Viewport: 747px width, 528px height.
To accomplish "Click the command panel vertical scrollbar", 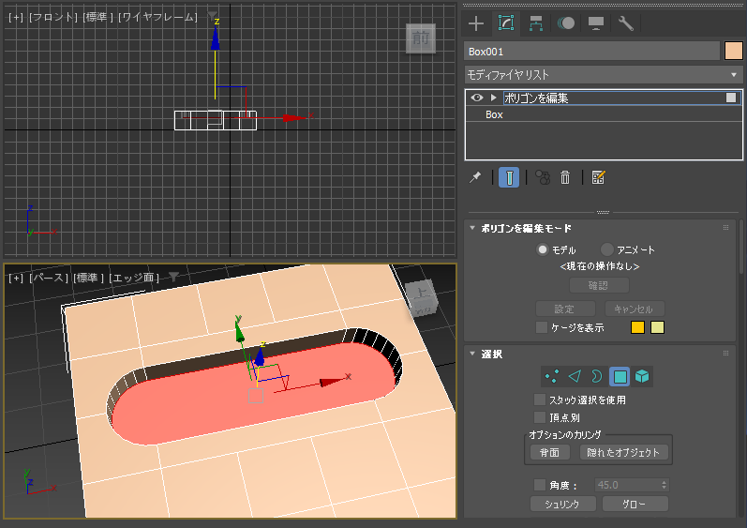I will tap(741, 246).
